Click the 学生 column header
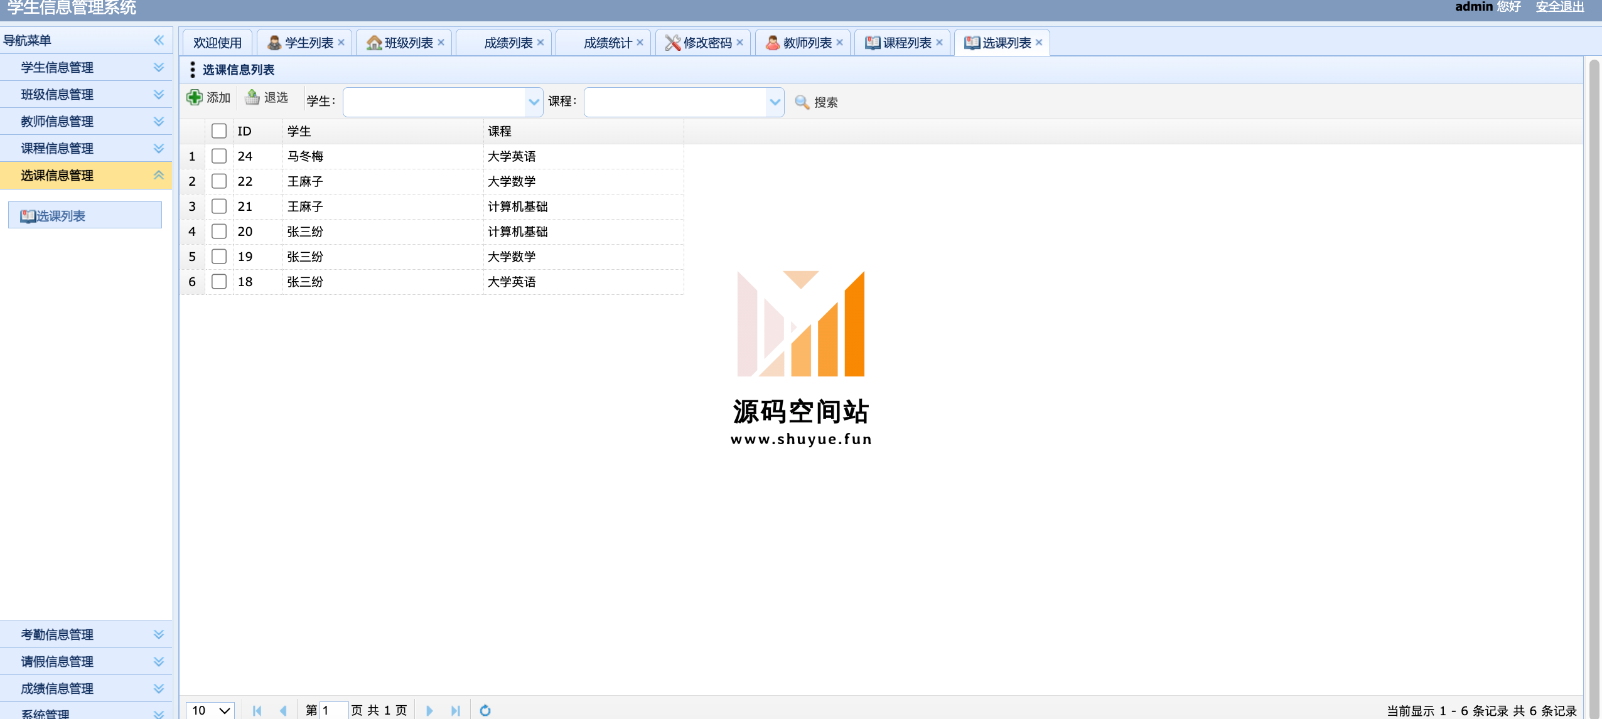1602x719 pixels. coord(383,131)
